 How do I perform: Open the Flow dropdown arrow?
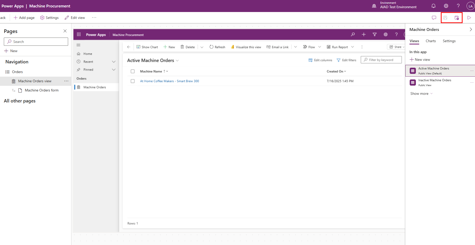coord(320,47)
